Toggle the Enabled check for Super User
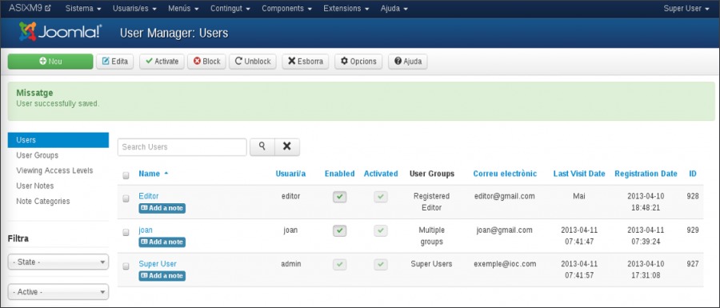This screenshot has height=308, width=720. [339, 265]
